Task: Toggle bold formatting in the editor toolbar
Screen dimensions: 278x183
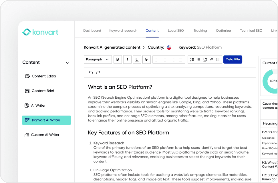Action: [x=118, y=59]
